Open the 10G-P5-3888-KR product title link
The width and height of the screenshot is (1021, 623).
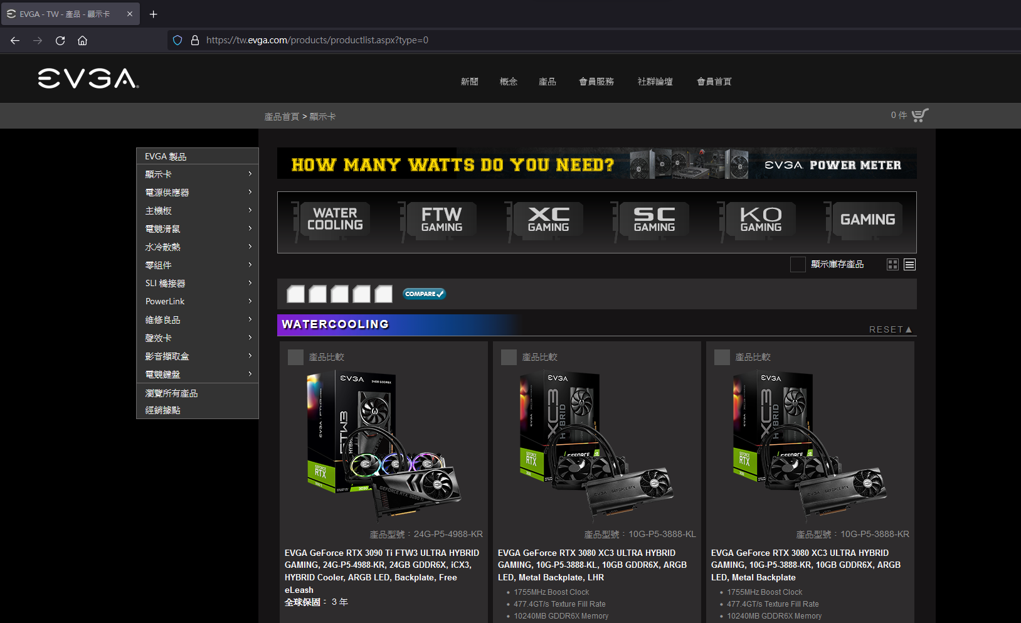click(806, 565)
